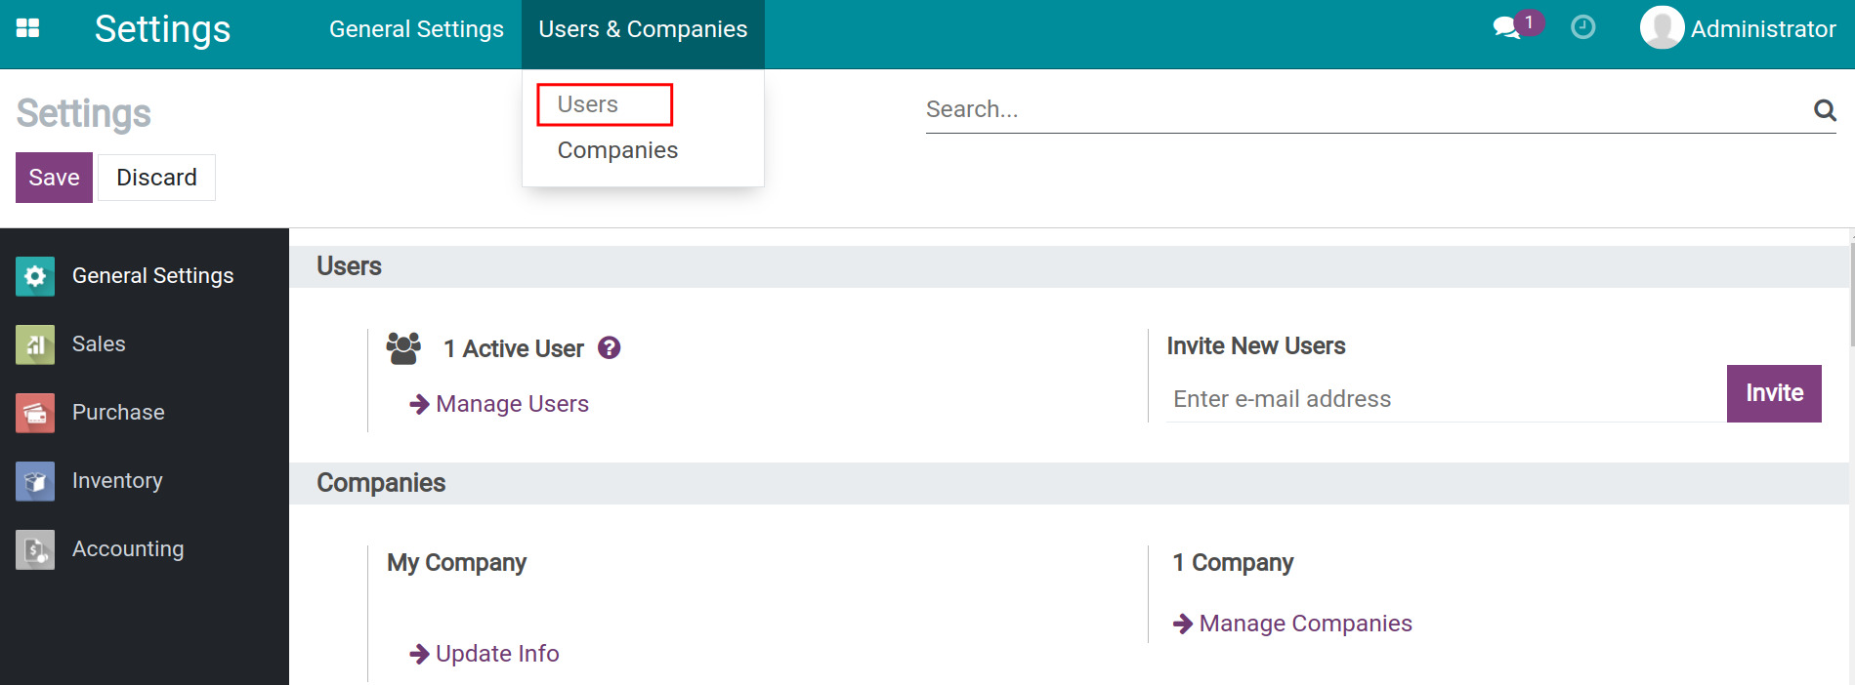The height and width of the screenshot is (685, 1855).
Task: Click the Administrator avatar picture
Action: point(1661,28)
